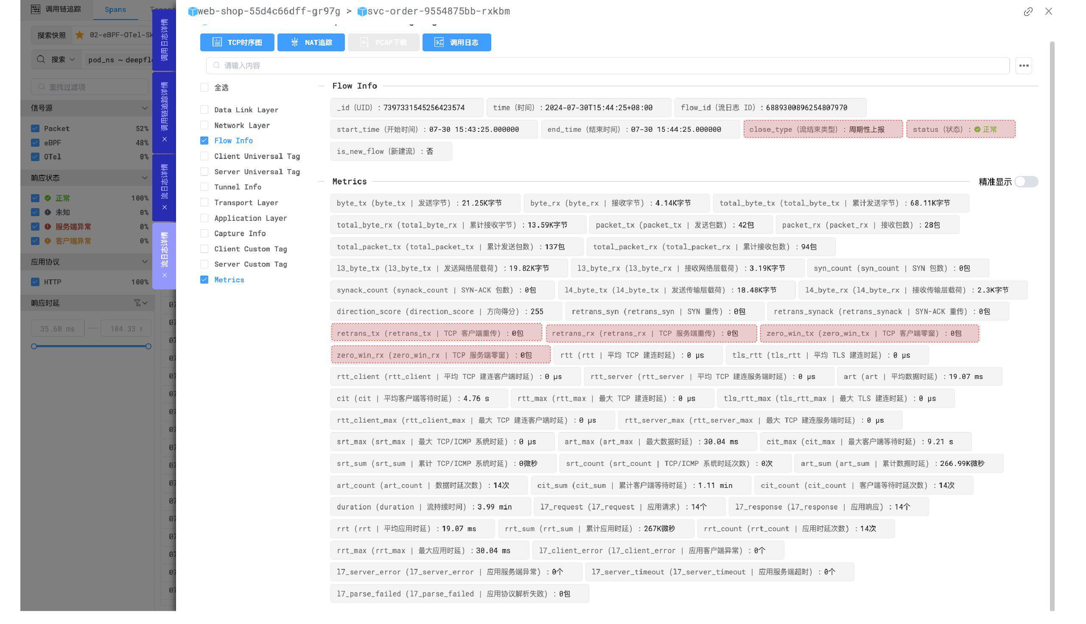Switch to the Spans tab

click(115, 9)
